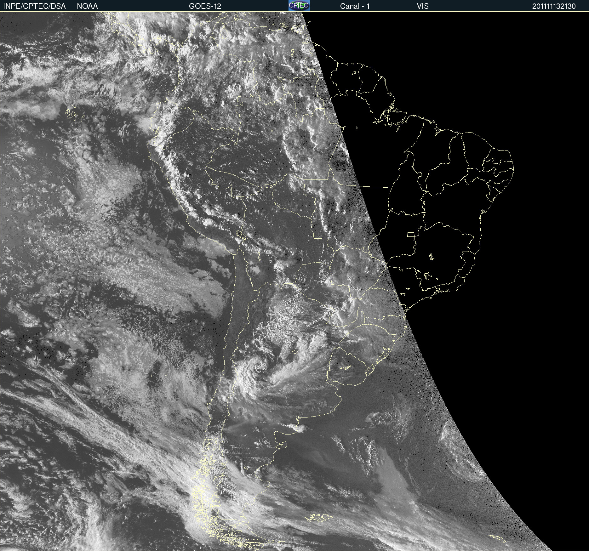Screen dimensions: 589x551
Task: Select the INPE/CPTEC/DSA header text
Action: (x=34, y=6)
